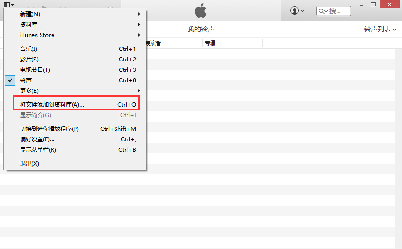Select 显示菜单栏(R) menu item
The width and height of the screenshot is (402, 249).
pyautogui.click(x=80, y=150)
